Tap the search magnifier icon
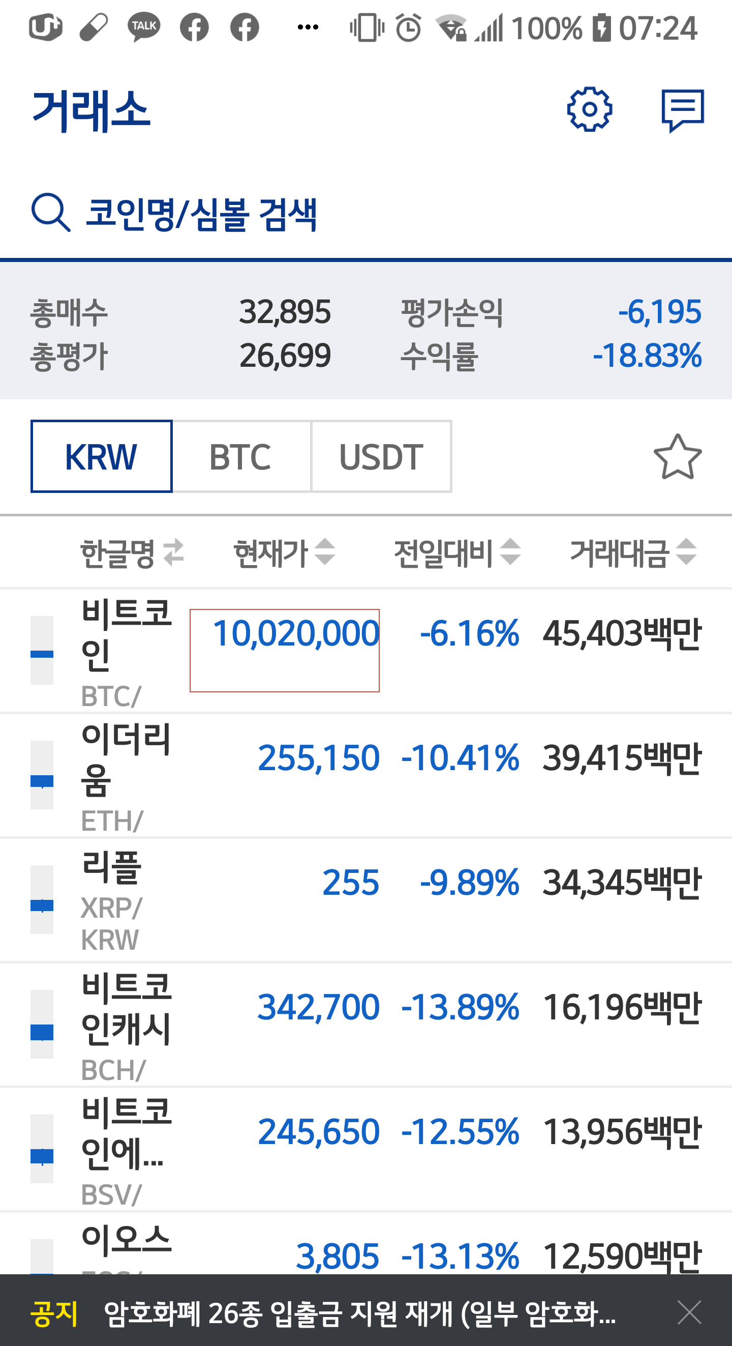732x1346 pixels. 51,213
